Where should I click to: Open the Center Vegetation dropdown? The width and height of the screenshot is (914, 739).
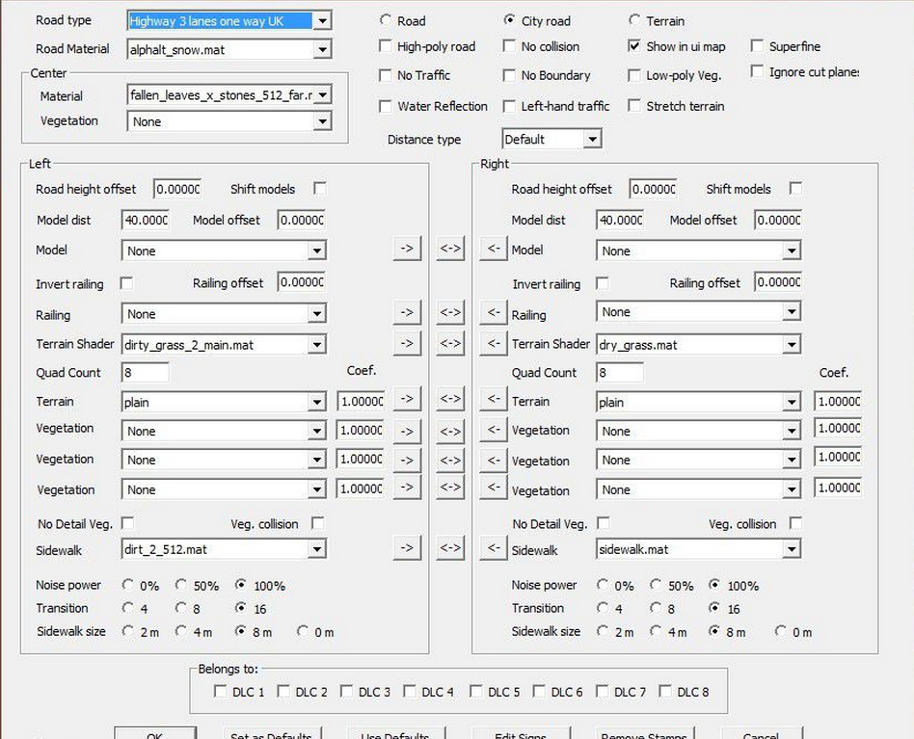click(x=322, y=121)
